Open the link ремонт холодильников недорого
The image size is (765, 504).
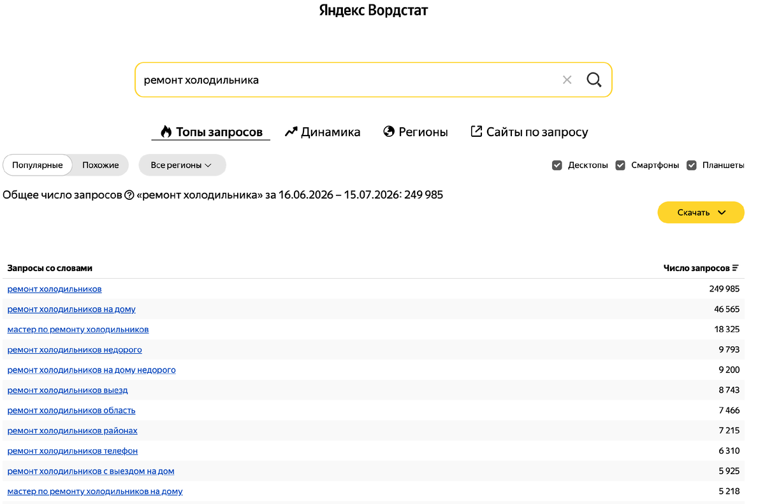click(x=75, y=350)
